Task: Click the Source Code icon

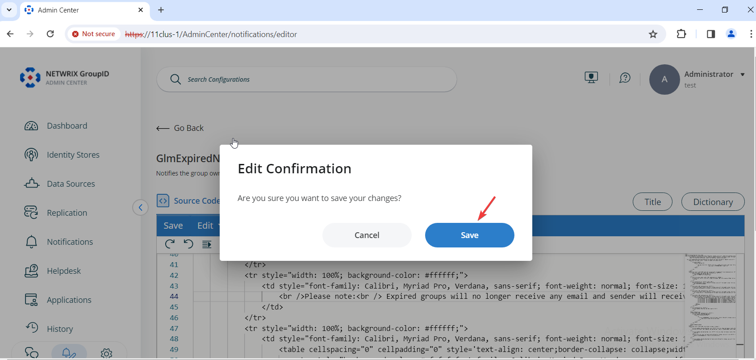Action: click(x=163, y=201)
